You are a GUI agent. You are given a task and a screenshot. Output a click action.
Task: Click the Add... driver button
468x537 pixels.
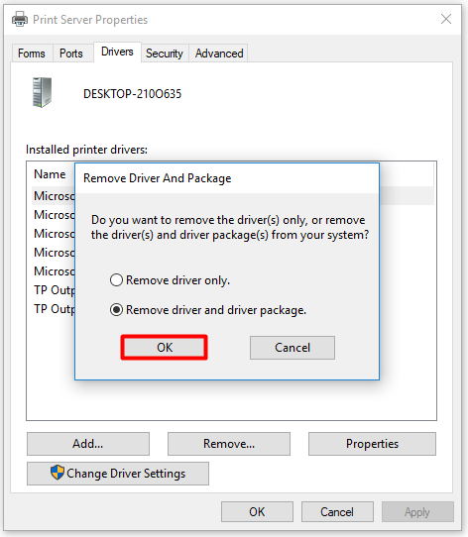[x=88, y=444]
